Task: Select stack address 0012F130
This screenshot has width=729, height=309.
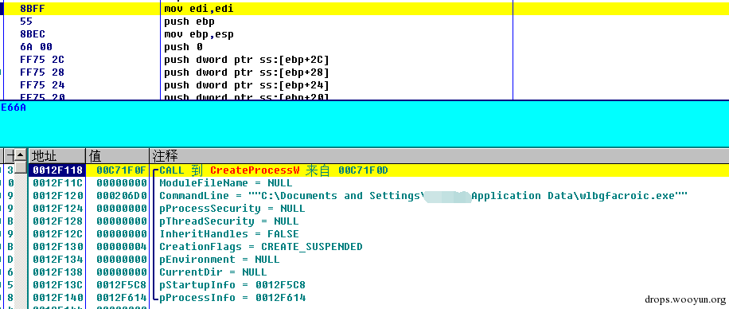Action: pyautogui.click(x=57, y=247)
